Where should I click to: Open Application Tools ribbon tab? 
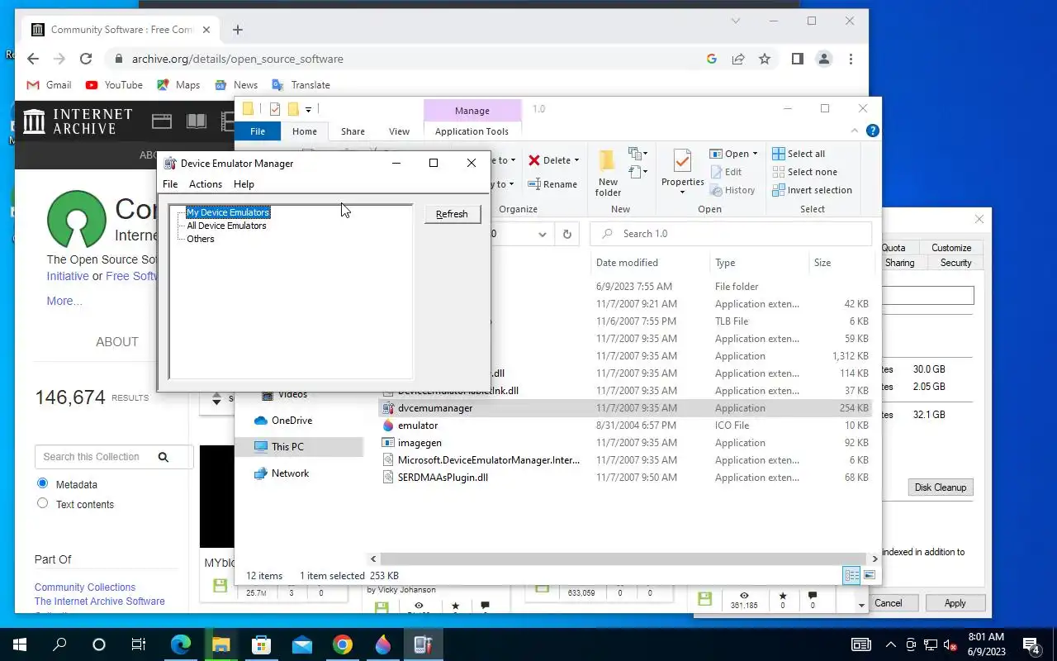tap(472, 131)
